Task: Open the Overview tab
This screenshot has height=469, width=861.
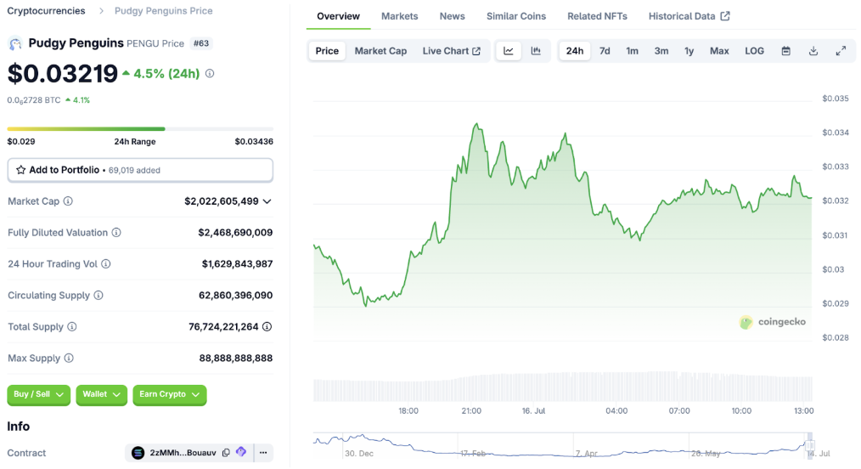Action: [x=338, y=16]
